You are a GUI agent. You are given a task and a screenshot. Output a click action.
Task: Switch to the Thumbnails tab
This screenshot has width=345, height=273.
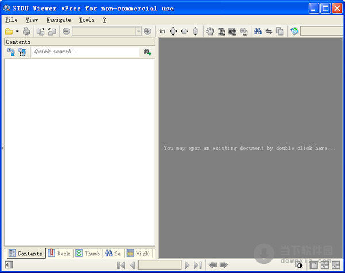(88, 253)
